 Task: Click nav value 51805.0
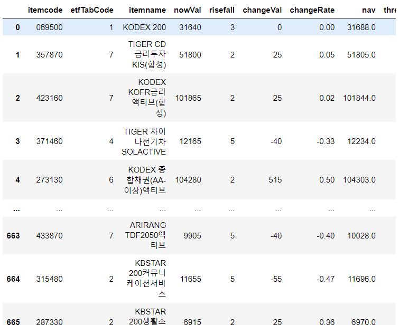point(361,55)
